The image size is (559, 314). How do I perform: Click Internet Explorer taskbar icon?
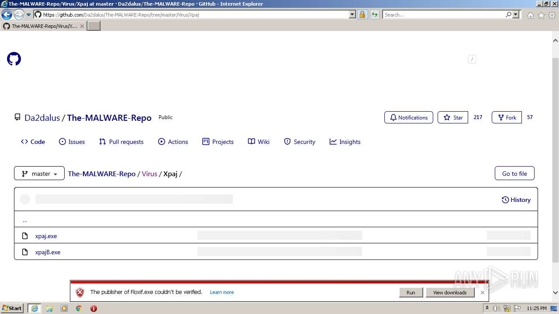(x=35, y=308)
